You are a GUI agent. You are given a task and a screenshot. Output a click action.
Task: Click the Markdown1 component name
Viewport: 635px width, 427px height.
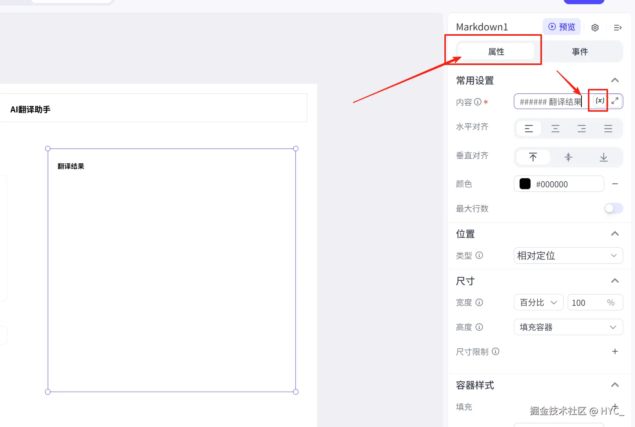coord(482,27)
